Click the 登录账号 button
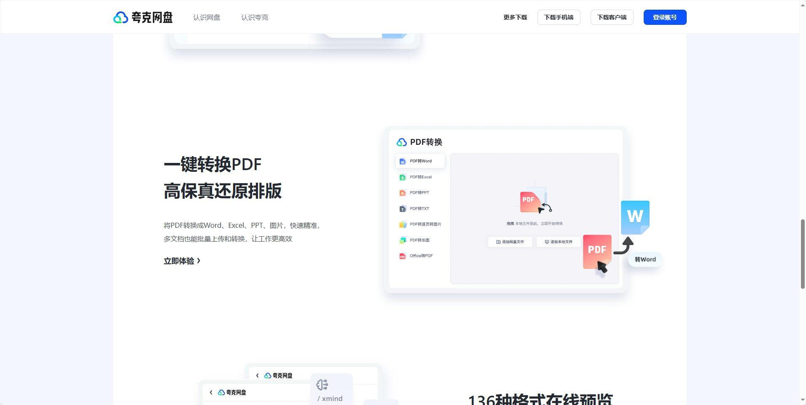This screenshot has width=806, height=405. coord(664,17)
